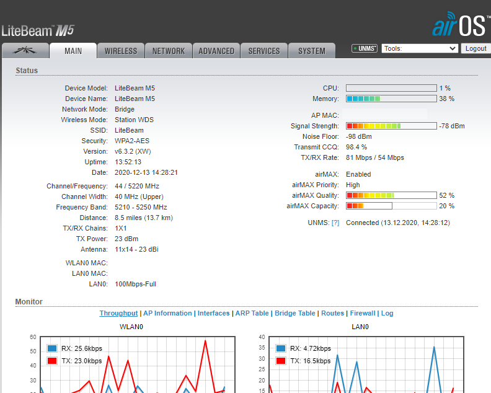491x393 pixels.
Task: Click the Antenna value 11x14 - 23 dBi
Action: click(136, 249)
